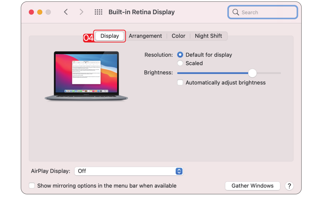Open the AirPlay Display dropdown
This screenshot has width=322, height=198.
point(129,171)
